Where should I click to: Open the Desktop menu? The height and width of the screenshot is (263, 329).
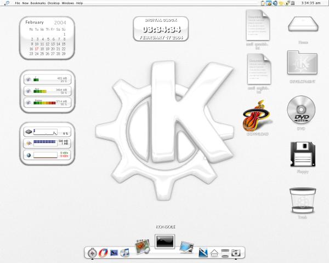(54, 3)
